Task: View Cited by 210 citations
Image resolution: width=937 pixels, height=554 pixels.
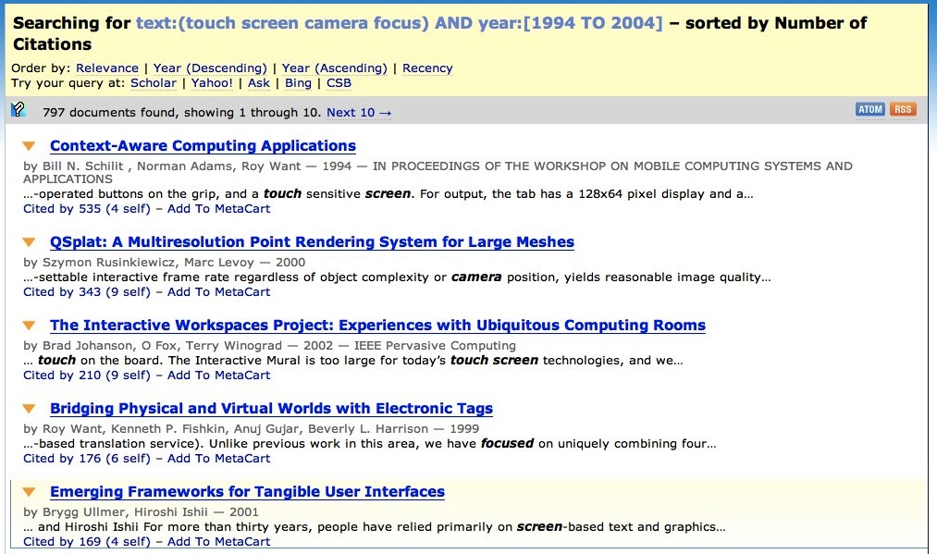Action: click(87, 375)
